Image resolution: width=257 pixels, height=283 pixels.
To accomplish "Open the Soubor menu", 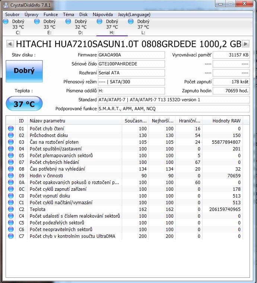I will [12, 15].
